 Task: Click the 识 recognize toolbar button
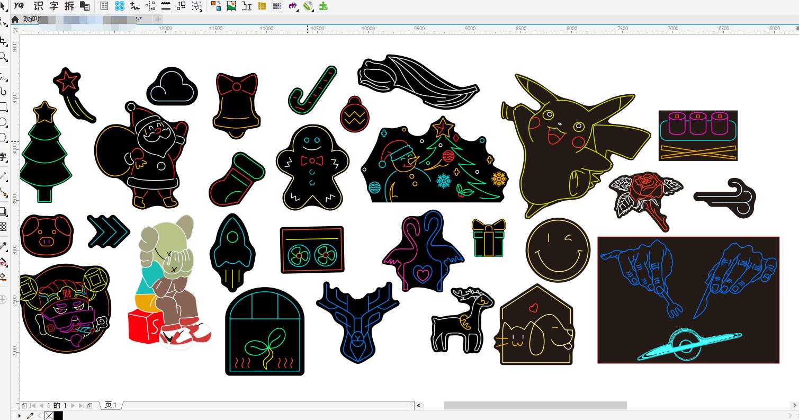(38, 6)
